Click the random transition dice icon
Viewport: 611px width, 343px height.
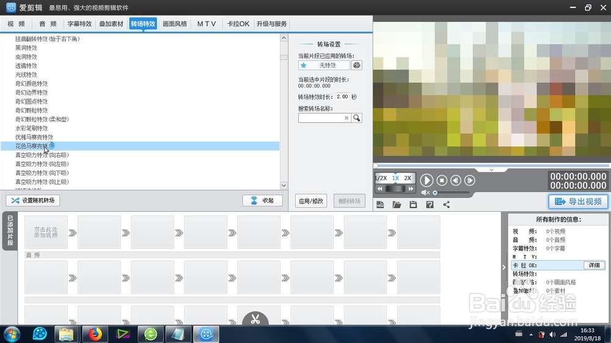click(x=357, y=65)
